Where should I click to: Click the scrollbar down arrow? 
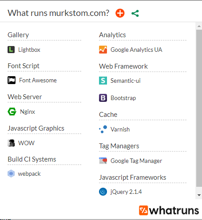pyautogui.click(x=199, y=195)
